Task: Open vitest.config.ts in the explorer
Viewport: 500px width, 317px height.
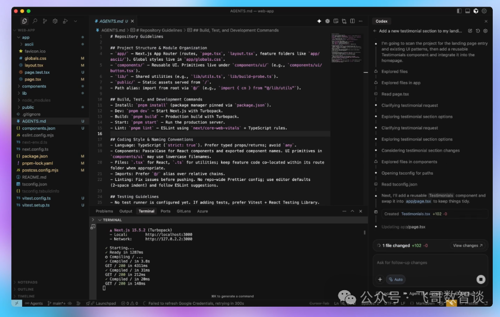Action: point(36,198)
